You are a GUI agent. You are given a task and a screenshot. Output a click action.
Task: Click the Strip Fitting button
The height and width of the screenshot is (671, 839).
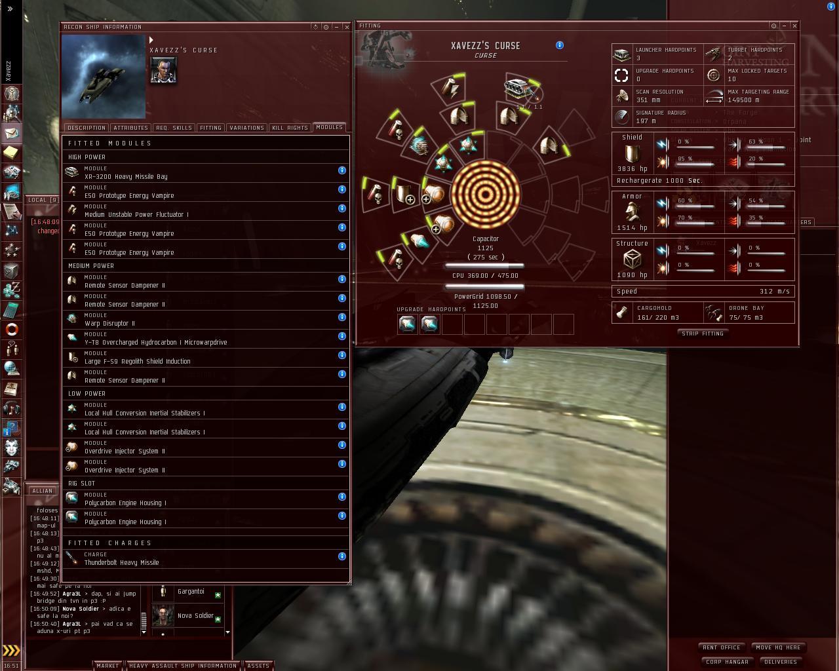click(703, 334)
